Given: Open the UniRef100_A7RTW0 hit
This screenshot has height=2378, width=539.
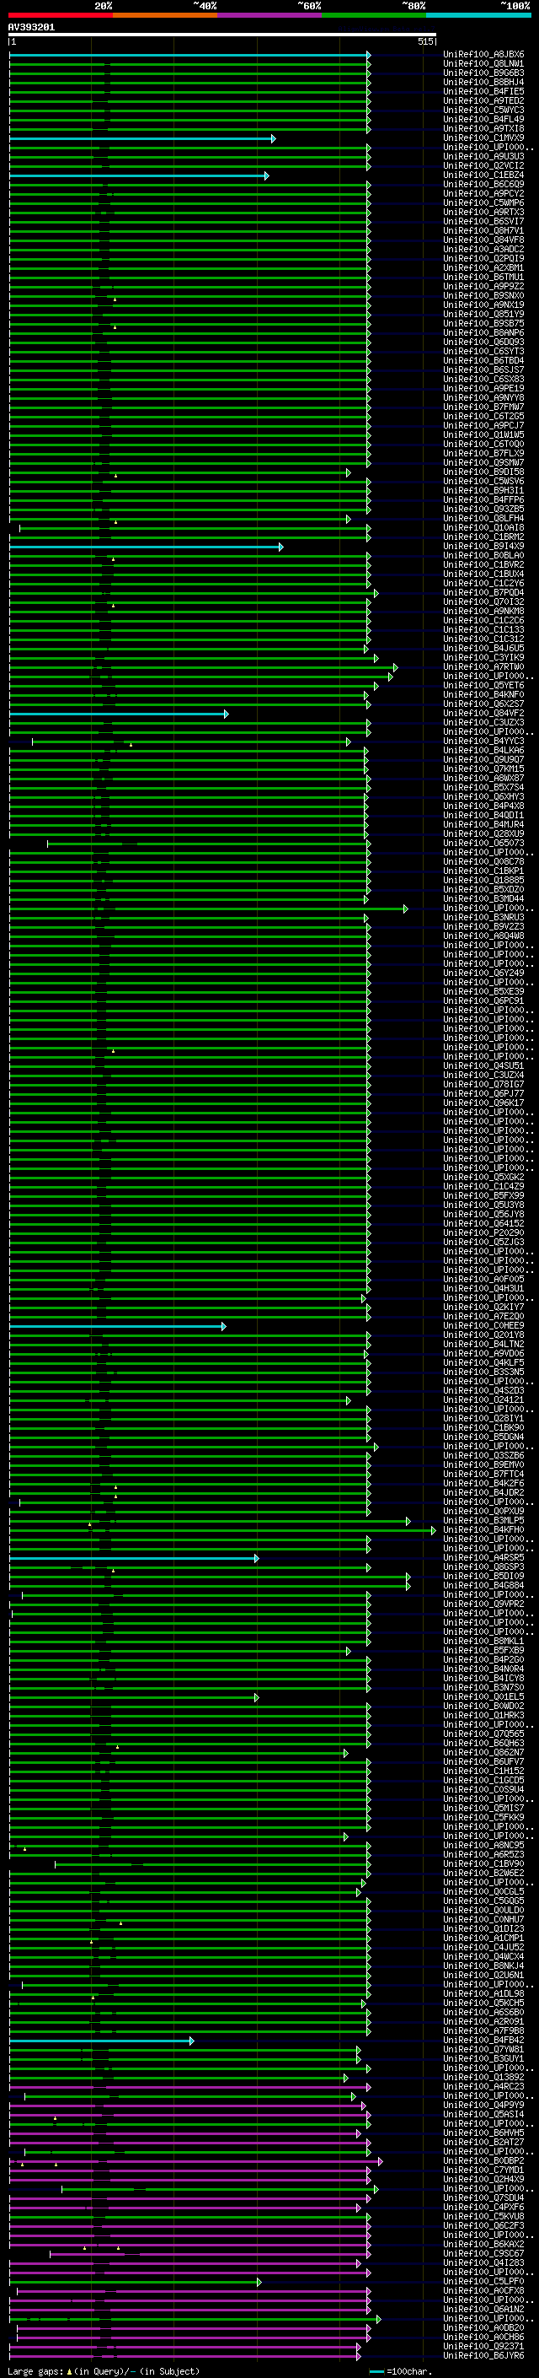Looking at the screenshot, I should [x=483, y=667].
